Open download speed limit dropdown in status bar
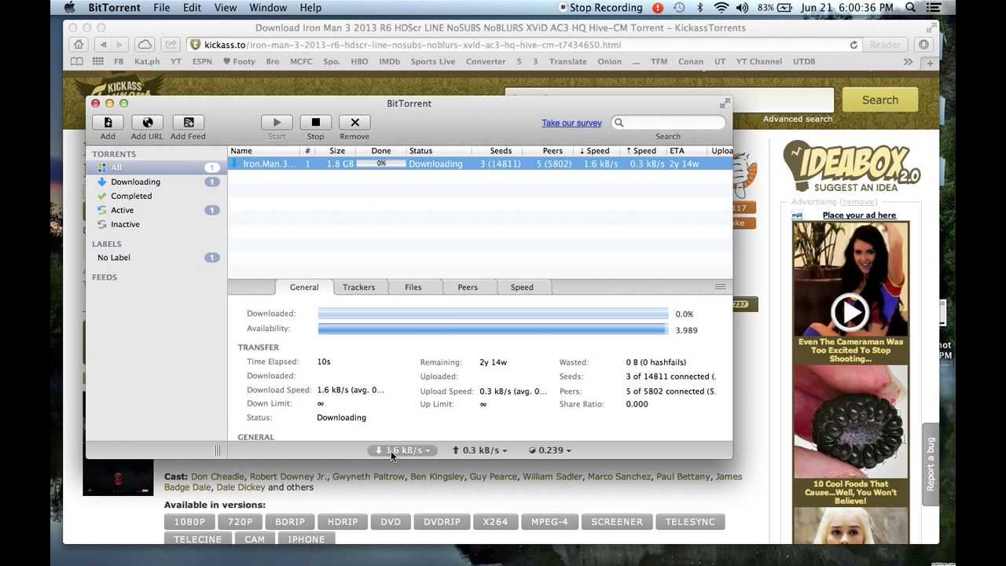Screen dimensions: 1006x566 click(x=402, y=450)
